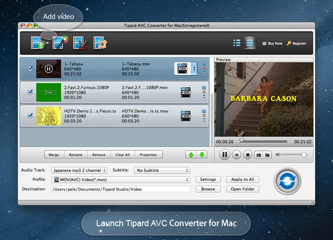333x240 pixels.
Task: Open settings gear for HDTV.Demo row
Action: (x=204, y=111)
